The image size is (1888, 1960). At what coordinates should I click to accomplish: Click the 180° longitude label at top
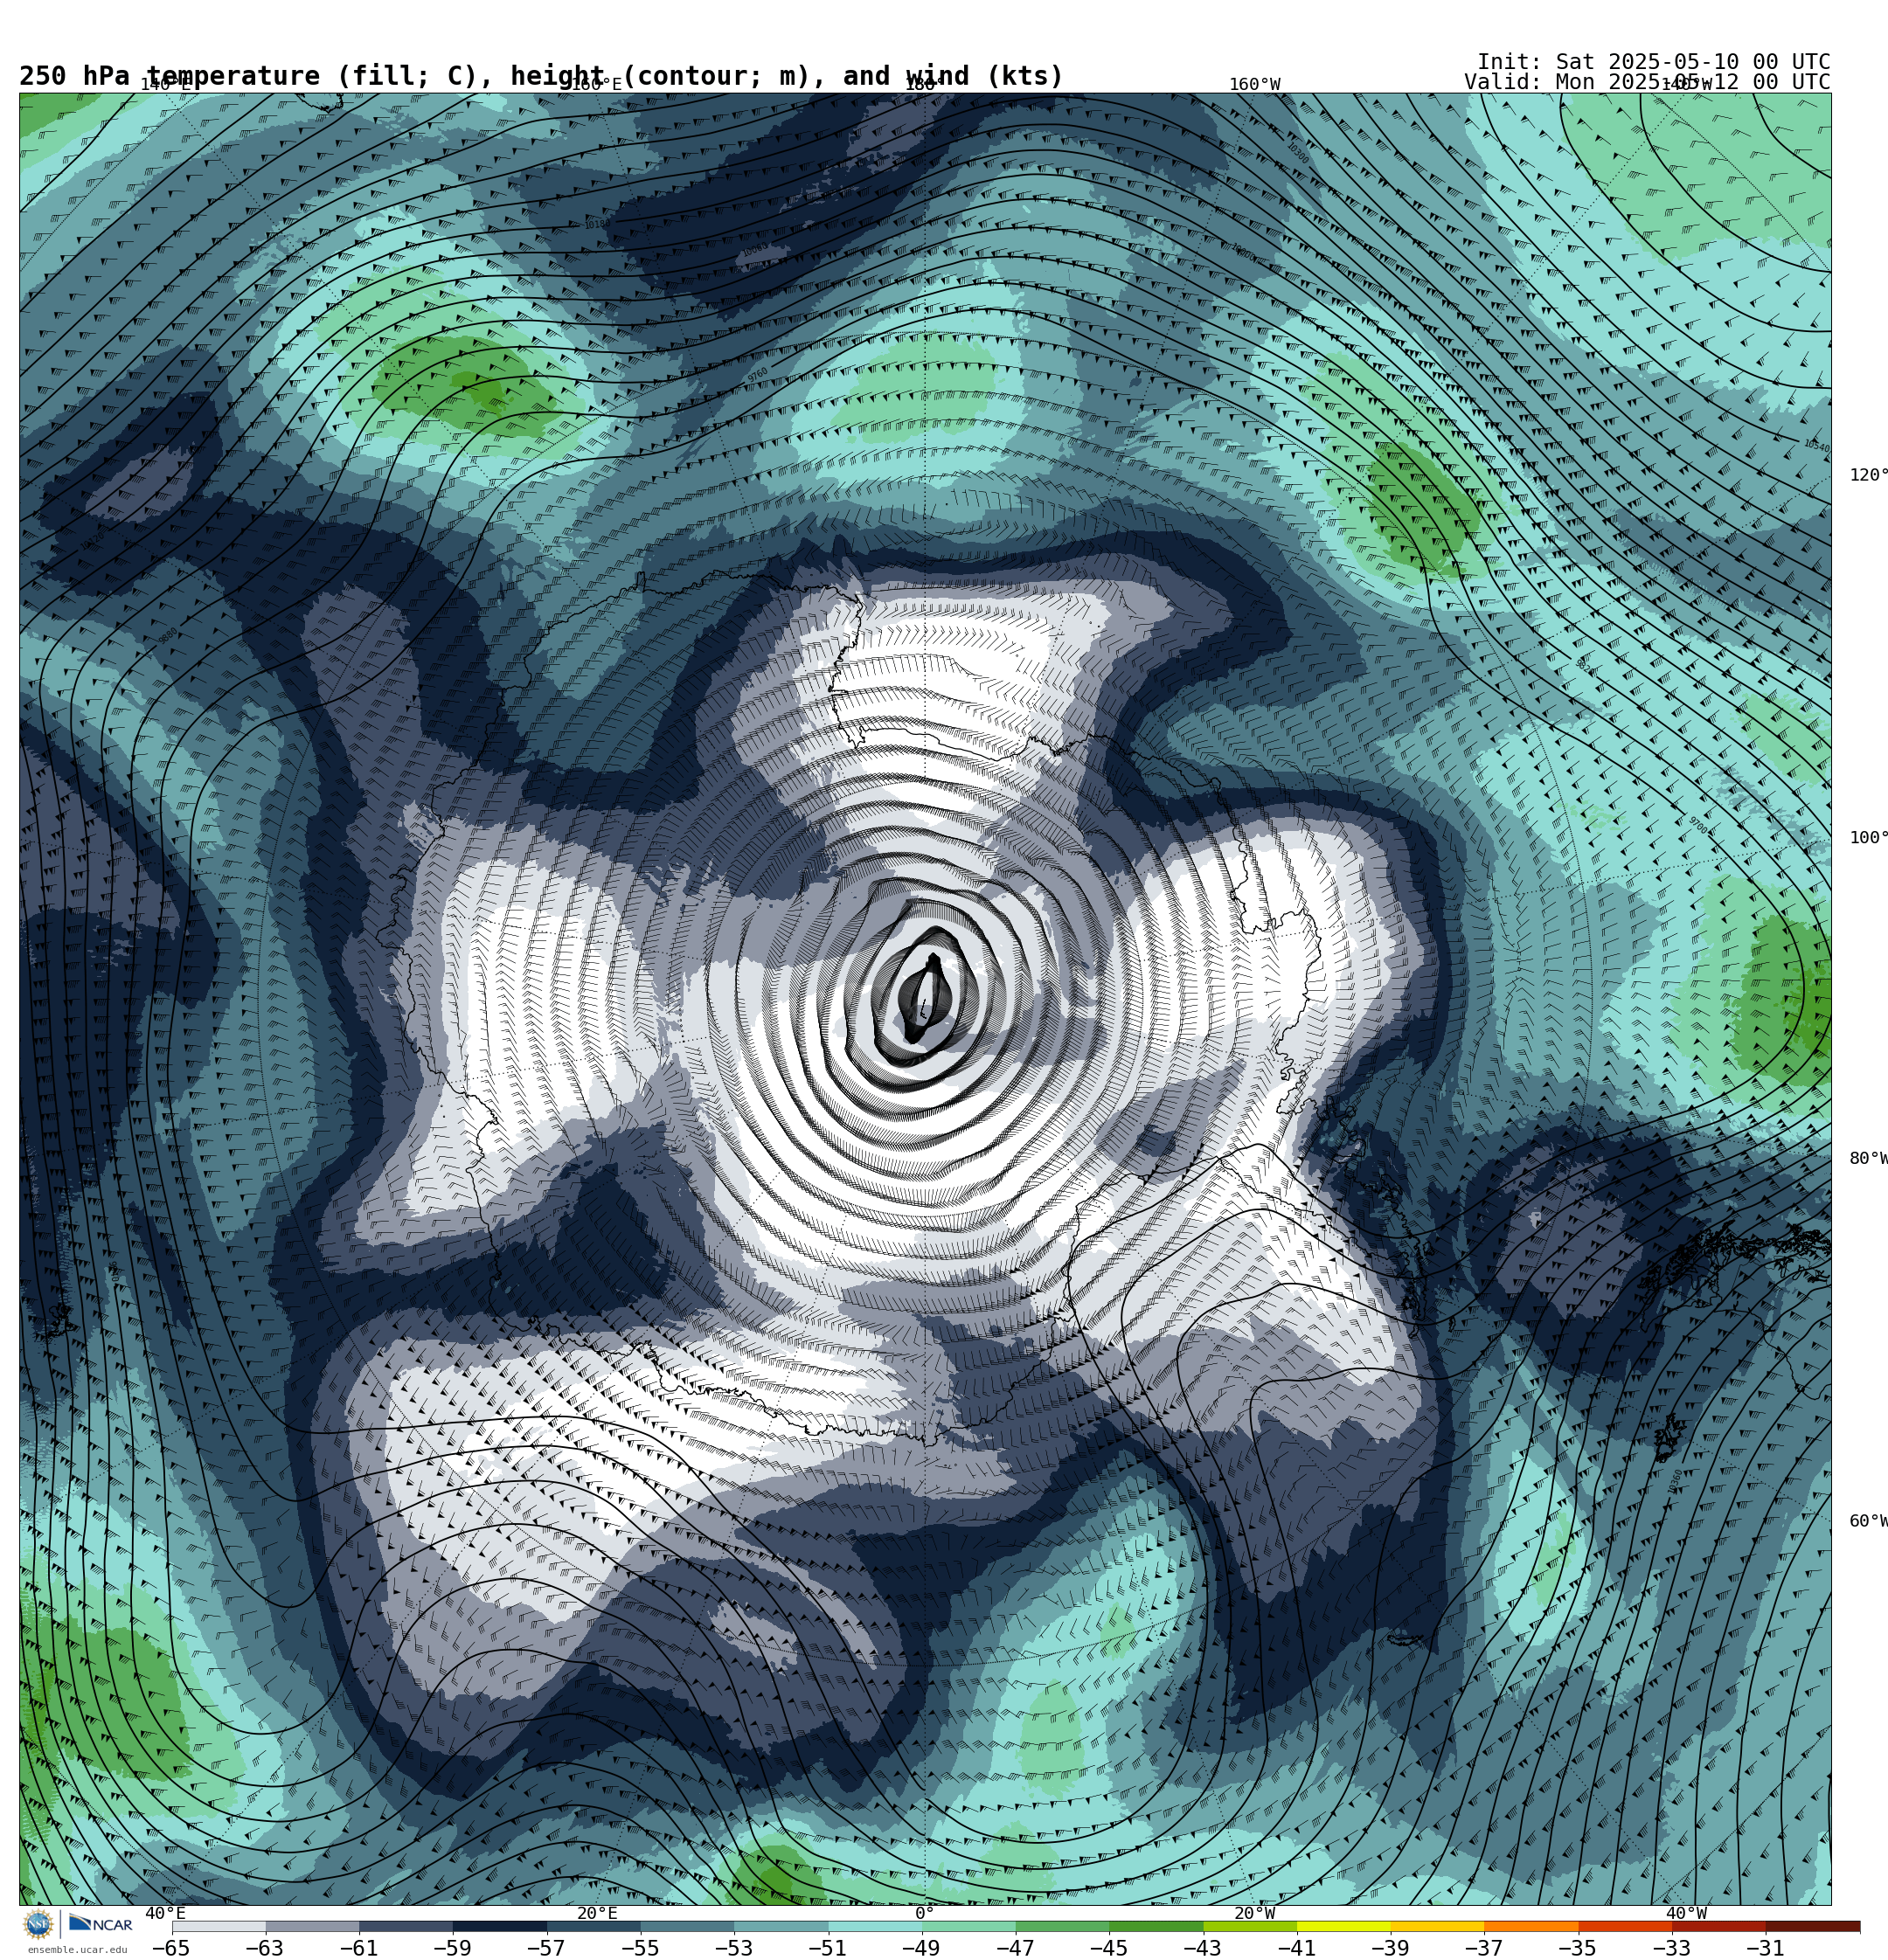pyautogui.click(x=920, y=85)
